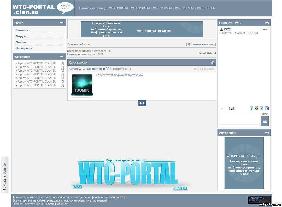
Task: Click the WT icon in the Меню header
Action: pyautogui.click(x=62, y=23)
